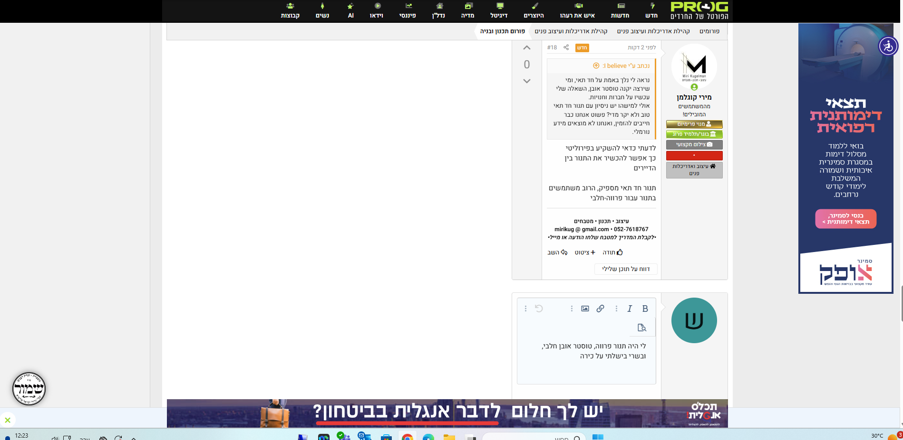
Task: Open the חדש nav item
Action: 651,11
